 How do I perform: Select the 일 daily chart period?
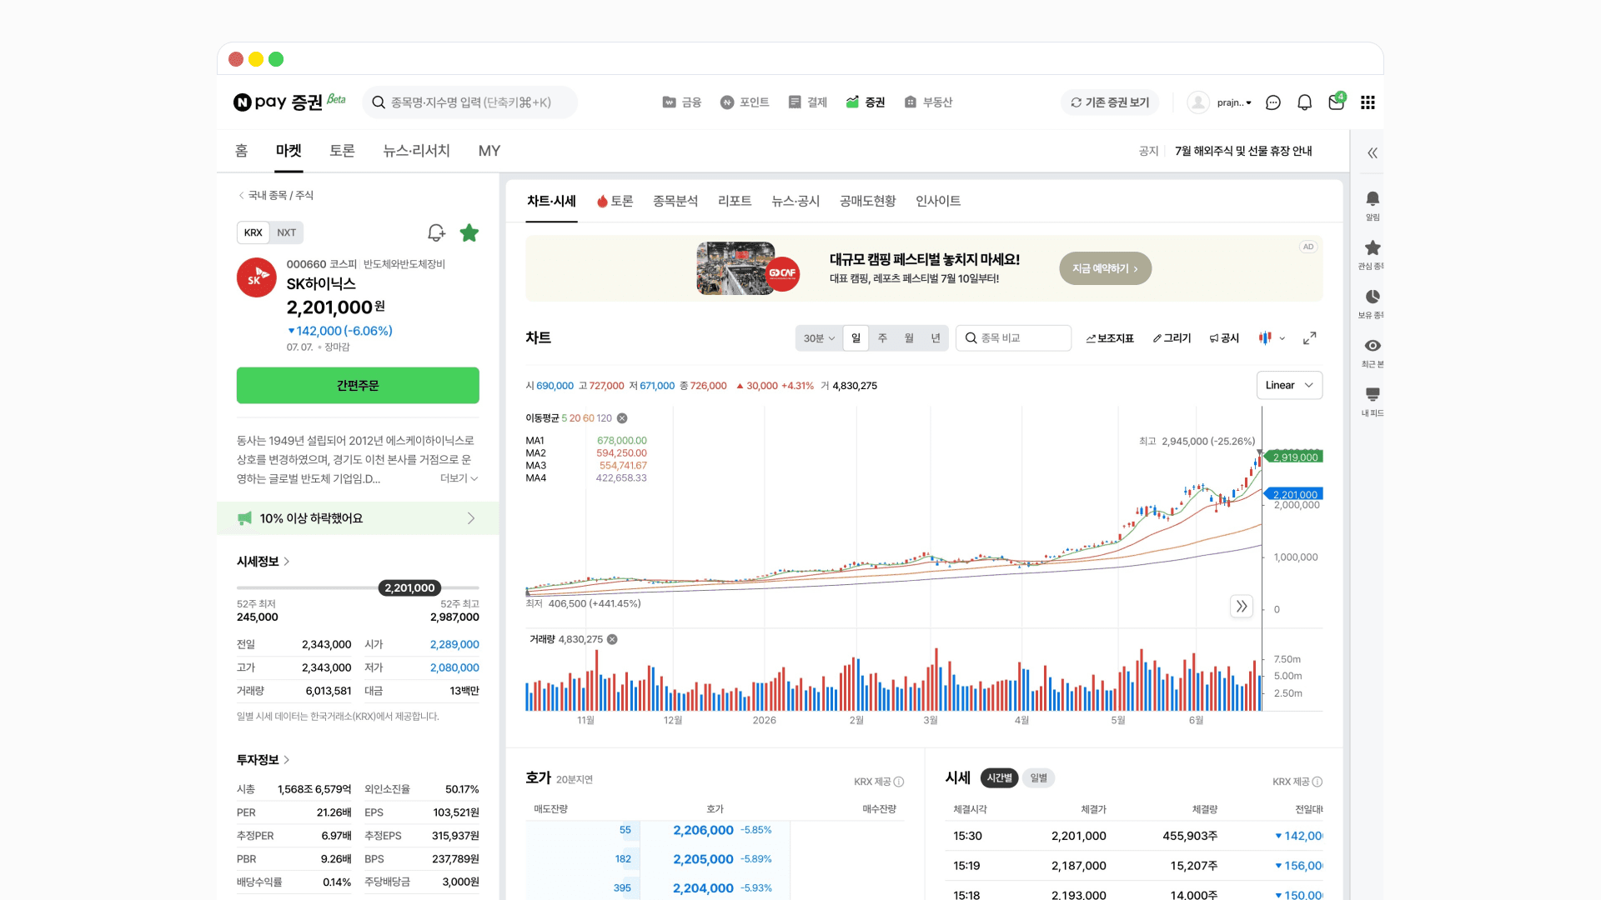click(856, 337)
